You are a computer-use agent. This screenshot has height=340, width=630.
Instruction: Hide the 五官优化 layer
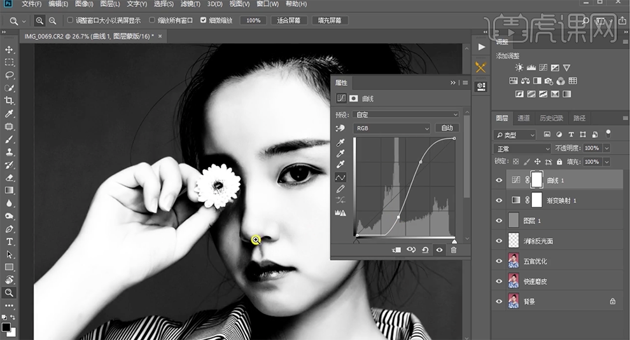tap(499, 261)
